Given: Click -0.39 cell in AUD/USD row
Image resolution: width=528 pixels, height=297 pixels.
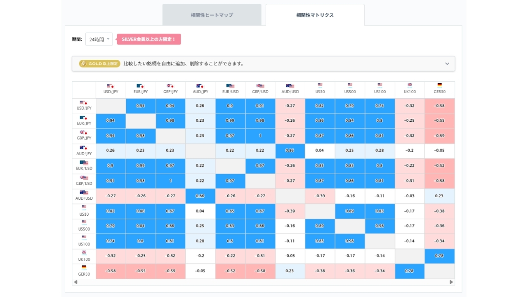Looking at the screenshot, I should click(x=320, y=196).
